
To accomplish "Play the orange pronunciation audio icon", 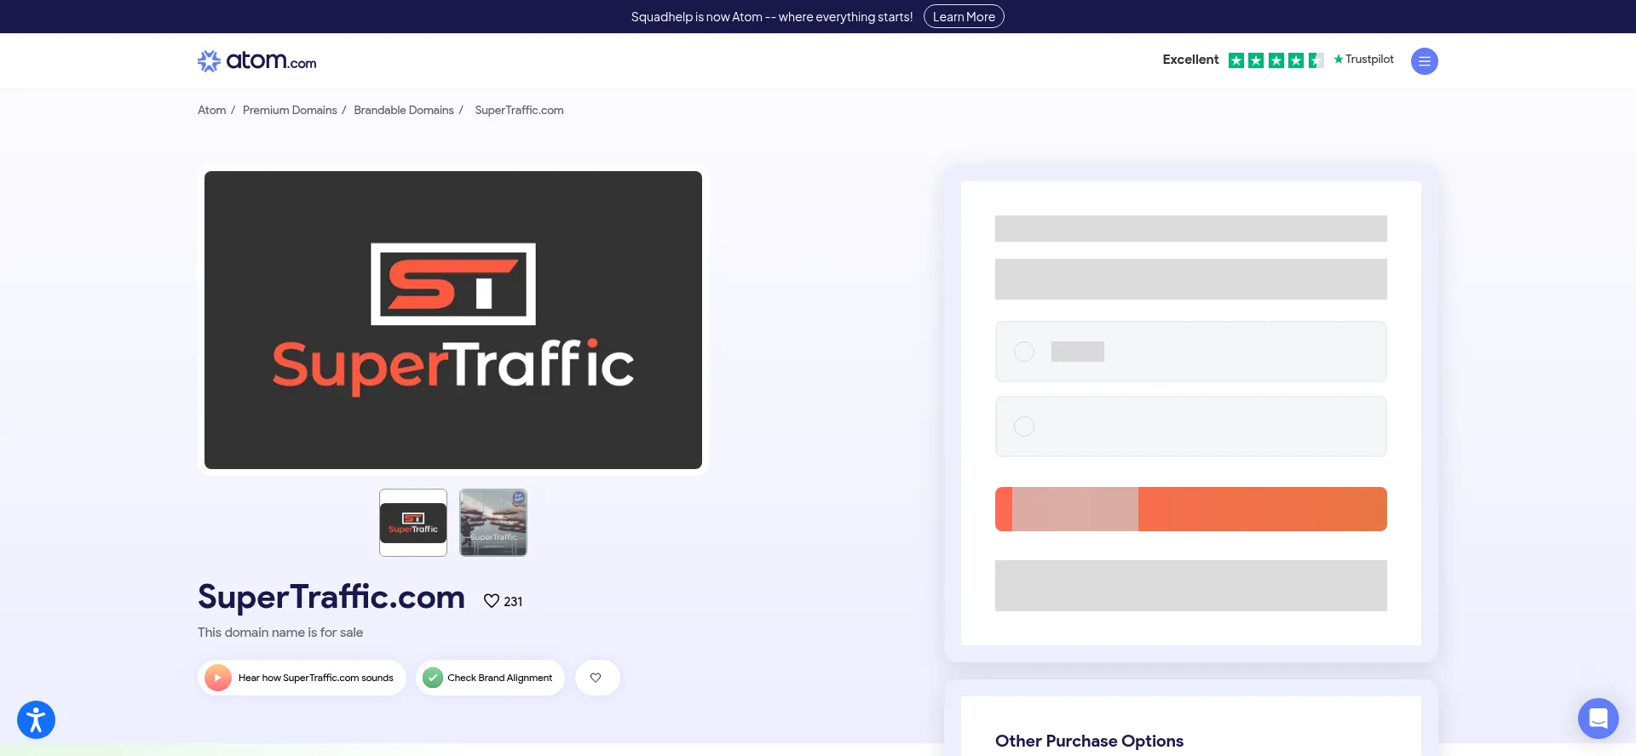I will pos(218,678).
